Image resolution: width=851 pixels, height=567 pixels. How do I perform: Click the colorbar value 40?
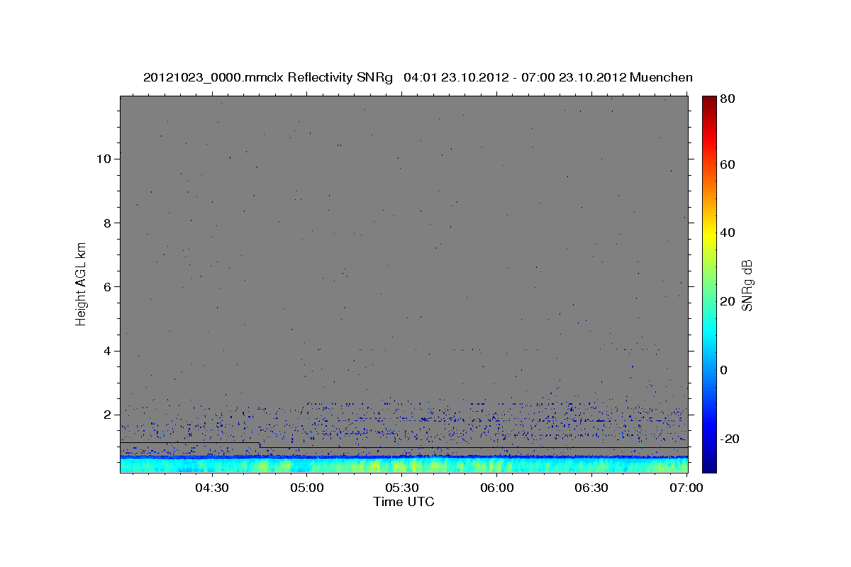coord(728,233)
